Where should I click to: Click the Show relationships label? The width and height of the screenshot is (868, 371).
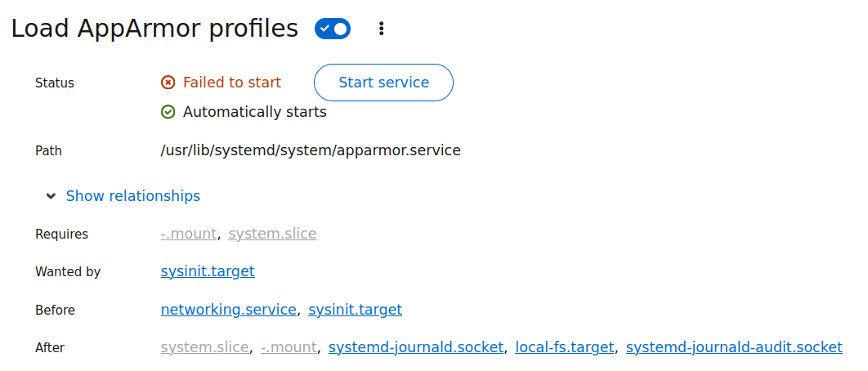coord(132,196)
